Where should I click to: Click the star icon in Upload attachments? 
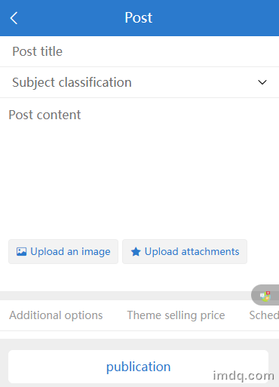pos(136,252)
